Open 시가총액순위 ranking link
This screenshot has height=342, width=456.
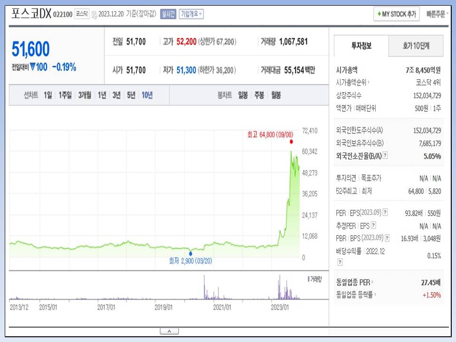352,83
